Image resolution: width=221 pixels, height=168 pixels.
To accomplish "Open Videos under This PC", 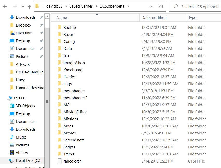I will tap(22, 153).
